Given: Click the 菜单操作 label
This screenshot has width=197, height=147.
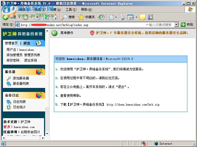Looking at the screenshot, I should coord(67,33).
